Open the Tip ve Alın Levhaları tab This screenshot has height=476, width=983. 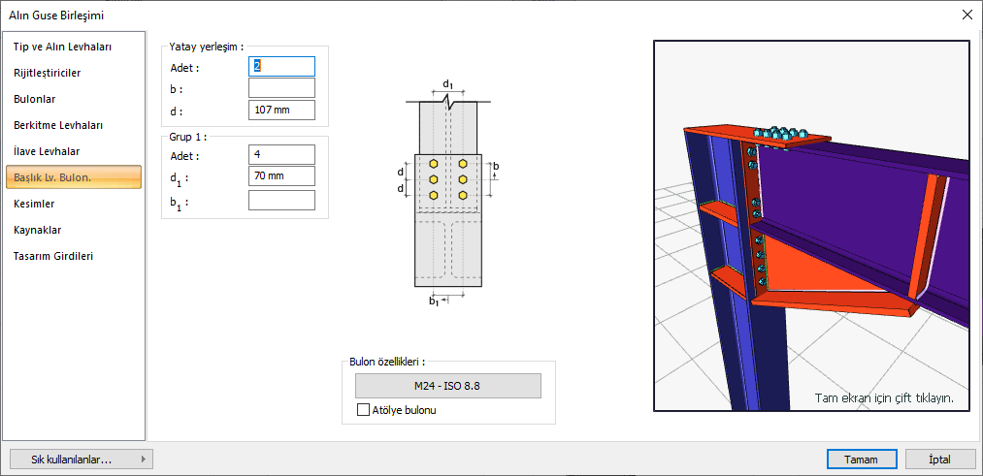[x=62, y=47]
